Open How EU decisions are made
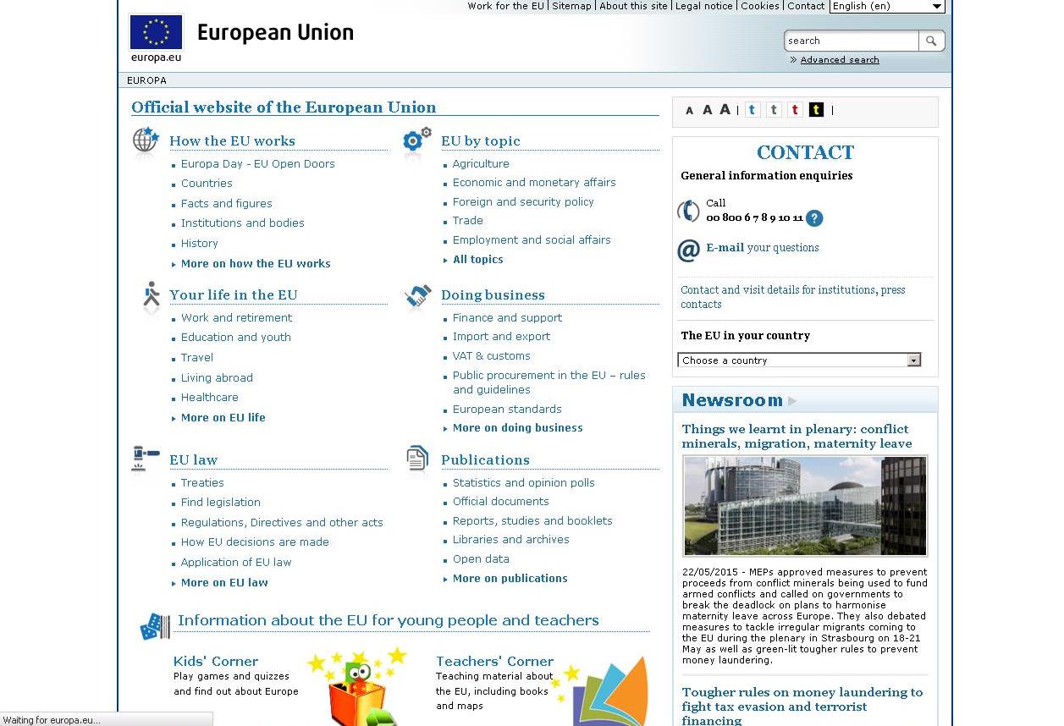1064x726 pixels. click(x=255, y=542)
